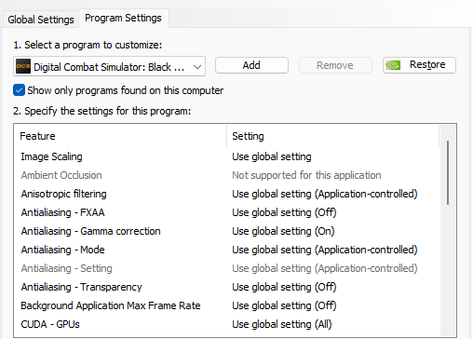
Task: Select Background Application Max Frame Rate row
Action: (227, 305)
